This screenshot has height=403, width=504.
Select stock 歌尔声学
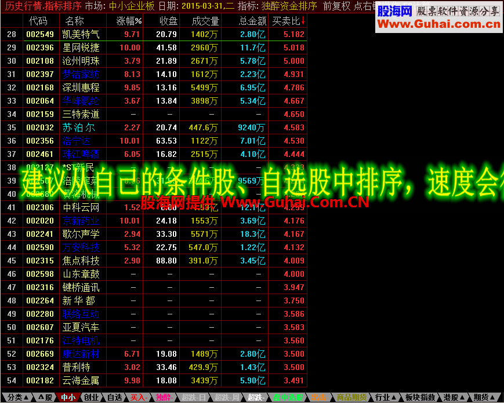[x=81, y=234]
